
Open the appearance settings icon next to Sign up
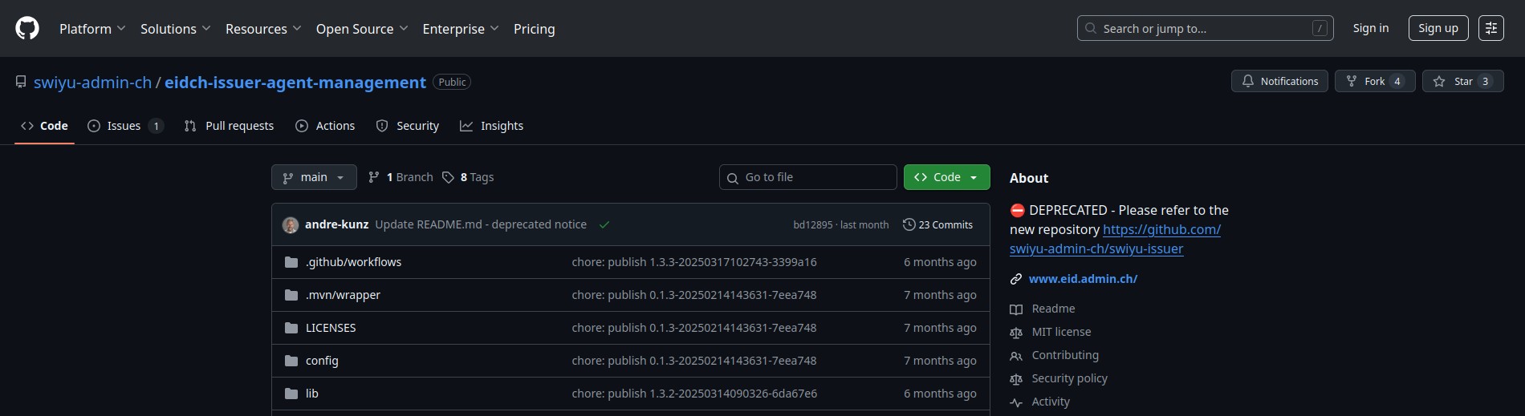[x=1491, y=28]
